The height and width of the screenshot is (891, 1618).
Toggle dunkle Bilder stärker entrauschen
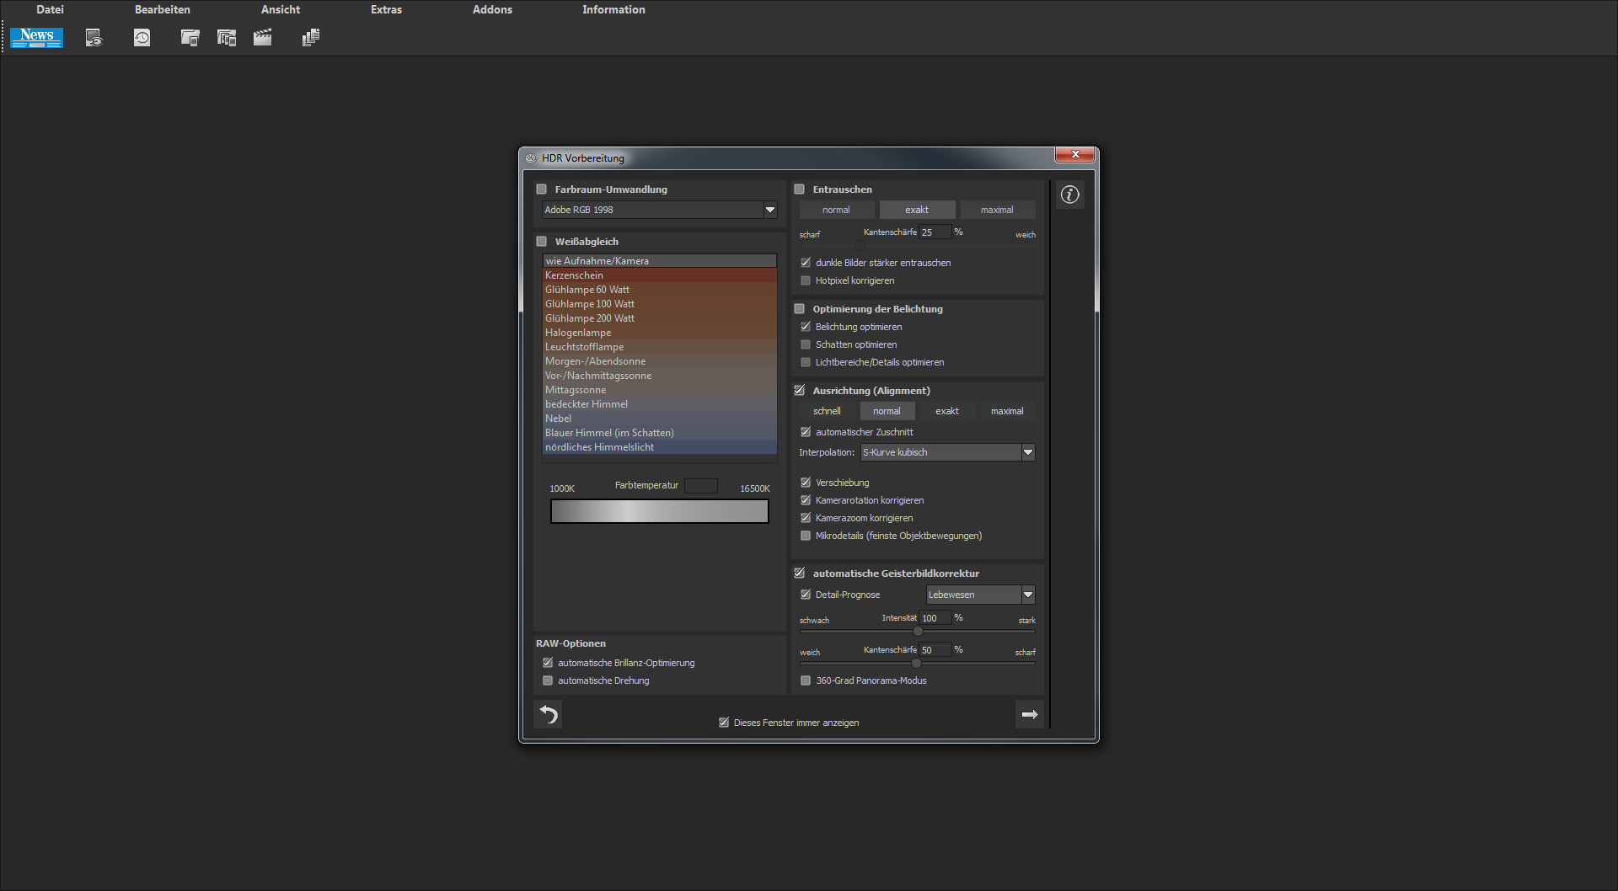(x=806, y=263)
